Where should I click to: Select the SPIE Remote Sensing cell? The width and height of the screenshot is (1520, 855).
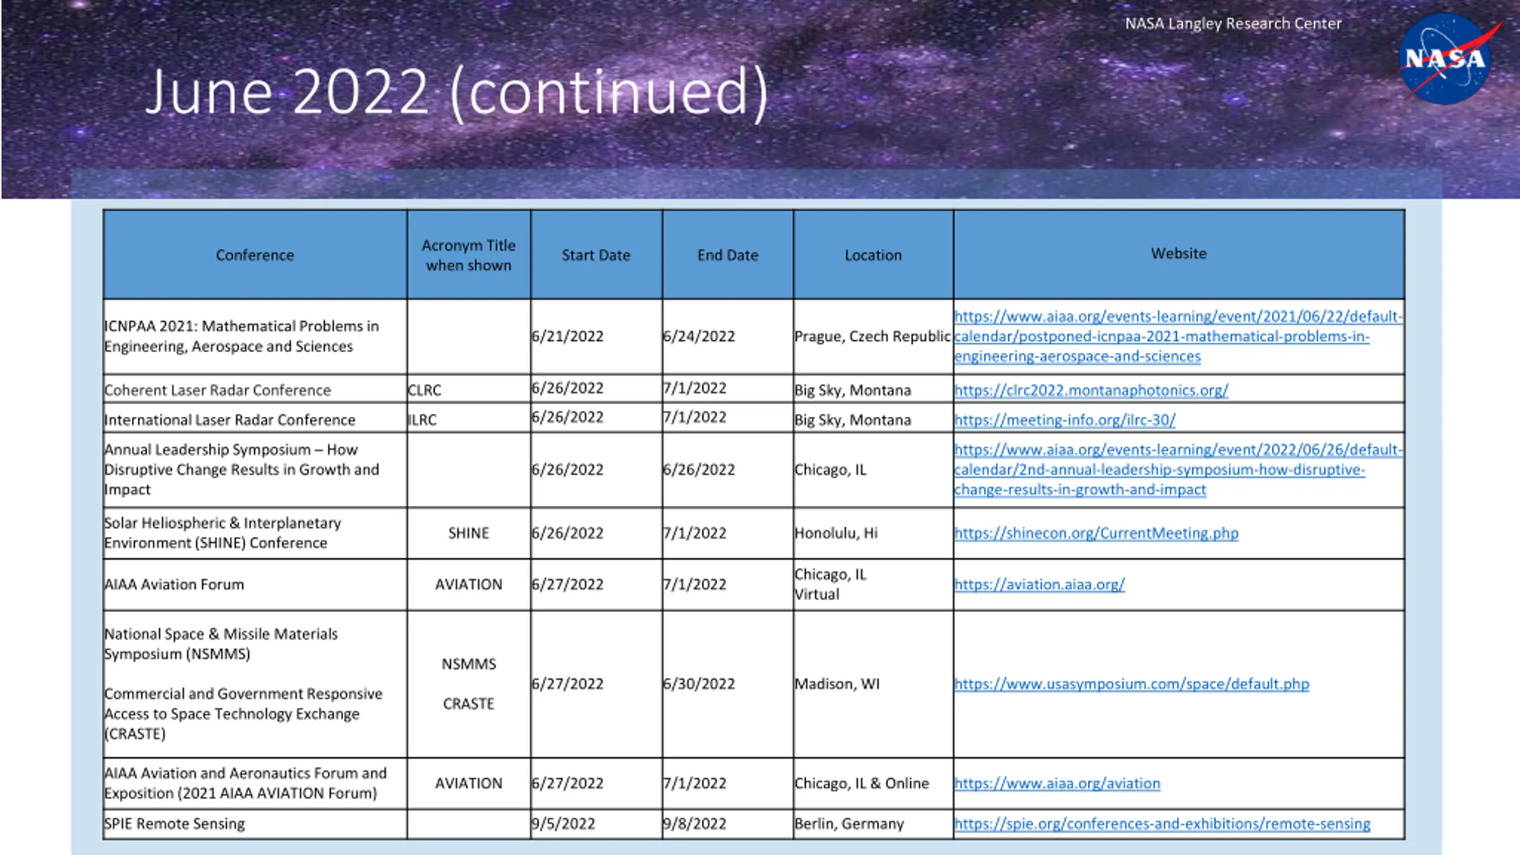tap(255, 824)
